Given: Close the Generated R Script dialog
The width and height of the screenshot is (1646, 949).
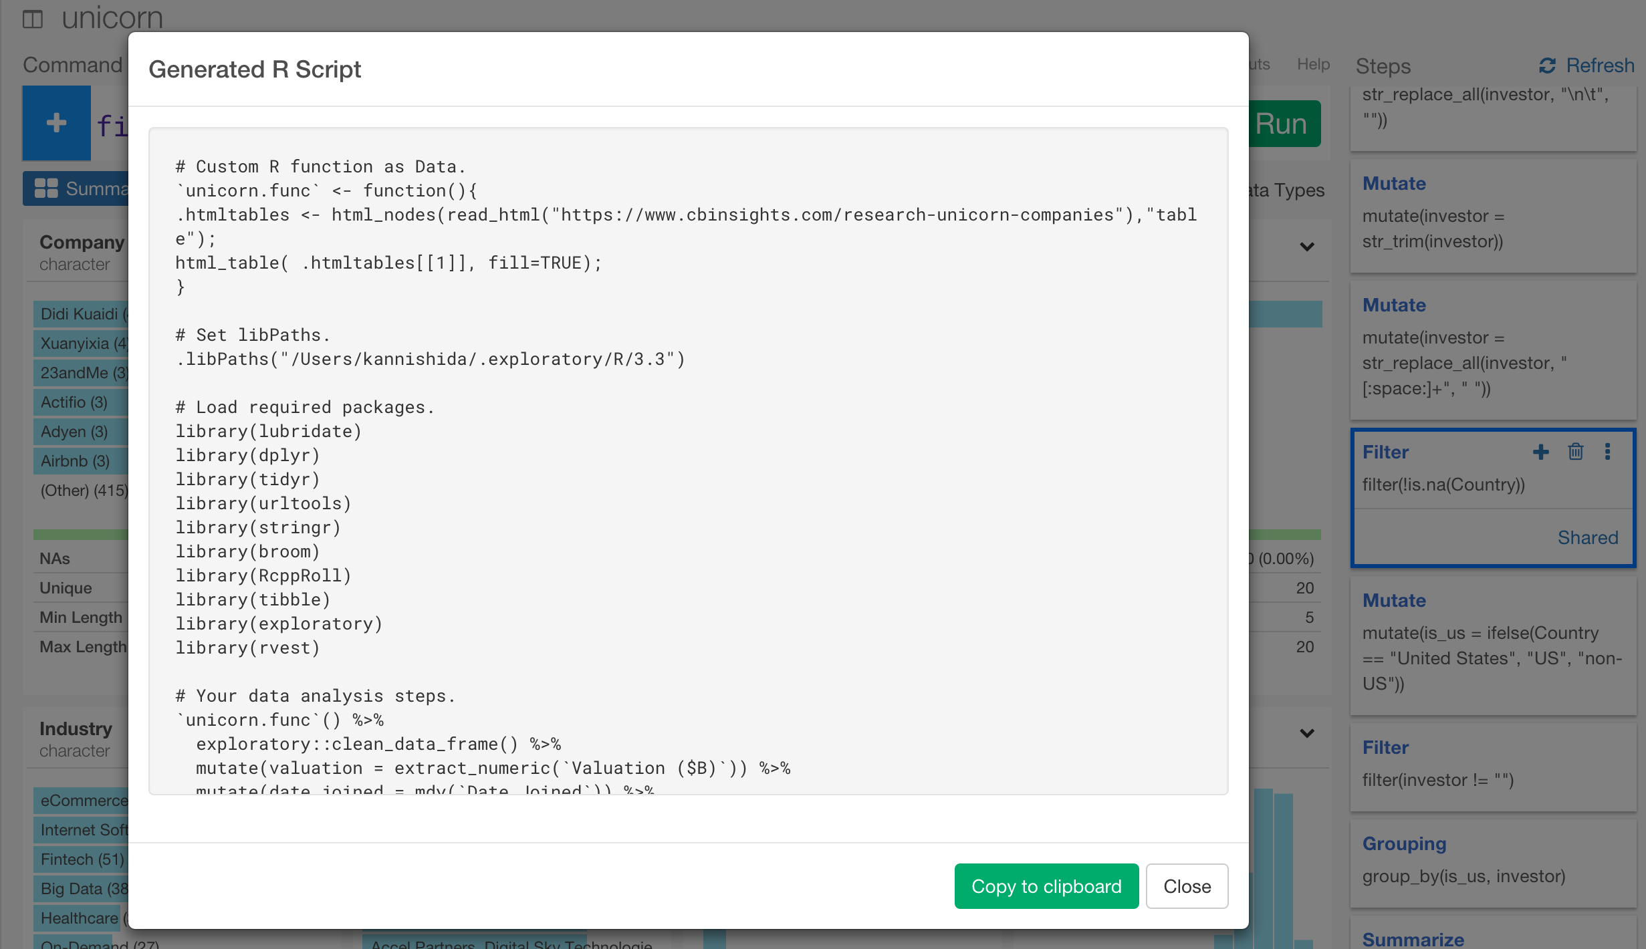Looking at the screenshot, I should (1187, 886).
